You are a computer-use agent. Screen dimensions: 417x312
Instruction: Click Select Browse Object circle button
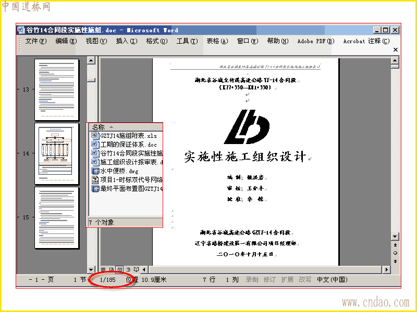pyautogui.click(x=395, y=253)
